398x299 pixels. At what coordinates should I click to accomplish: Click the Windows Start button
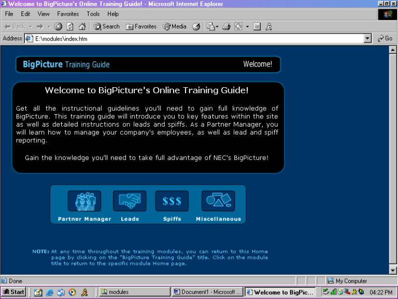click(13, 292)
